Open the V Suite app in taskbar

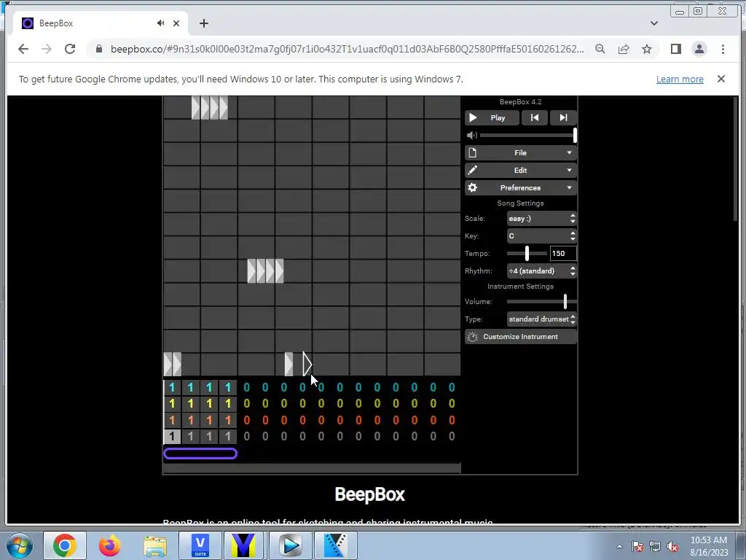[x=200, y=545]
